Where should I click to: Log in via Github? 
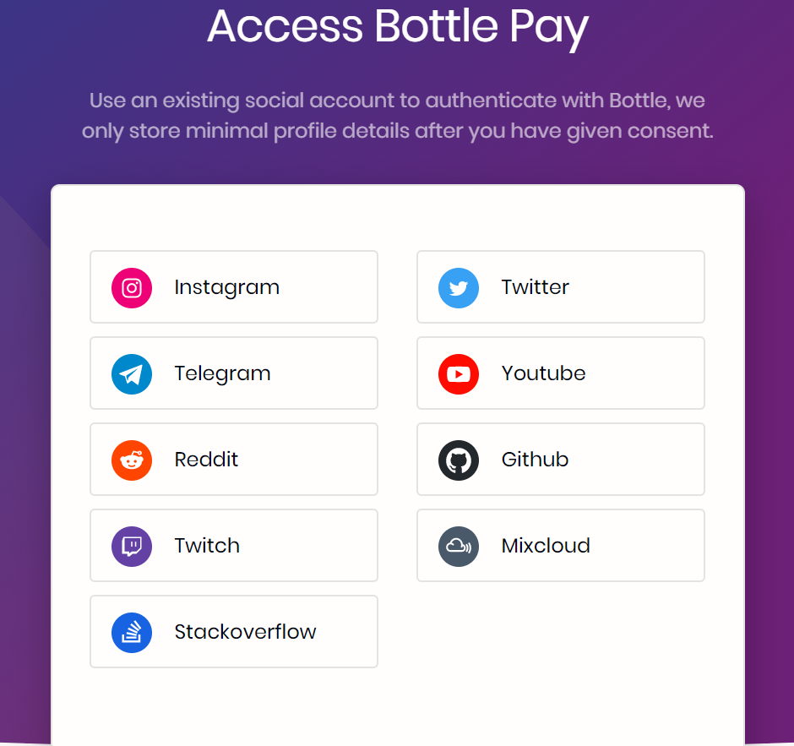pyautogui.click(x=560, y=460)
